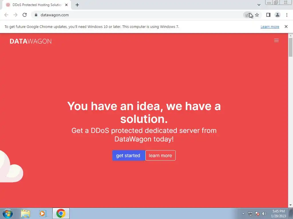Open the volume speaker icon
The height and width of the screenshot is (219, 293).
pyautogui.click(x=264, y=214)
